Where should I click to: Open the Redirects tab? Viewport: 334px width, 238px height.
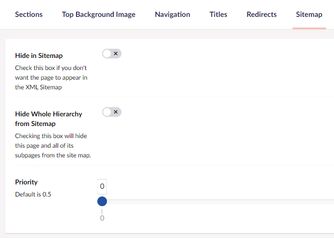tap(261, 14)
